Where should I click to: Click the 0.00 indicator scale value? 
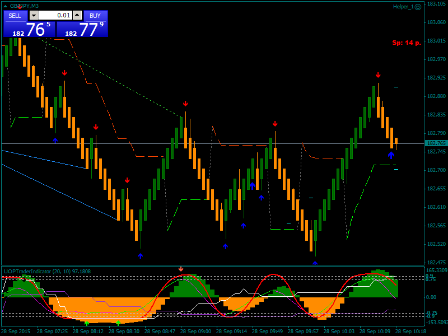[x=431, y=297]
